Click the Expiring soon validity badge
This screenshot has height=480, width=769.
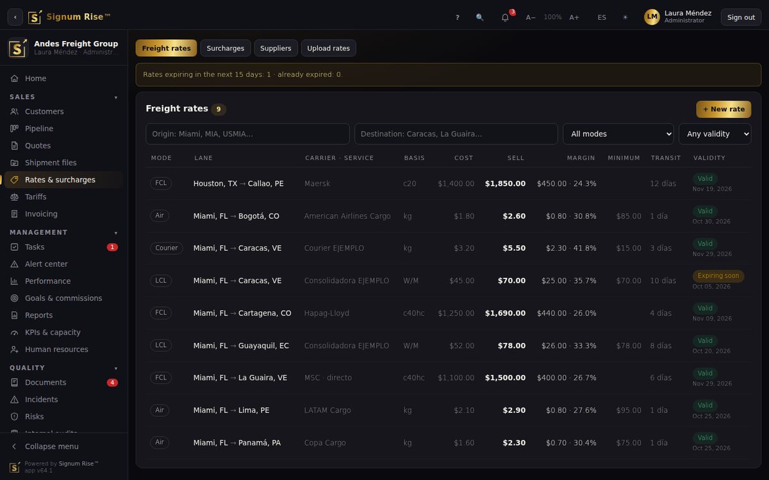pos(718,276)
